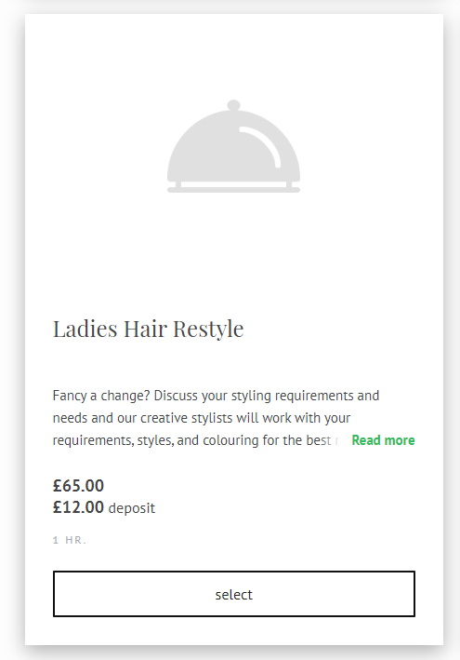
Task: Click the word deposit beside £12.00
Action: coord(132,508)
